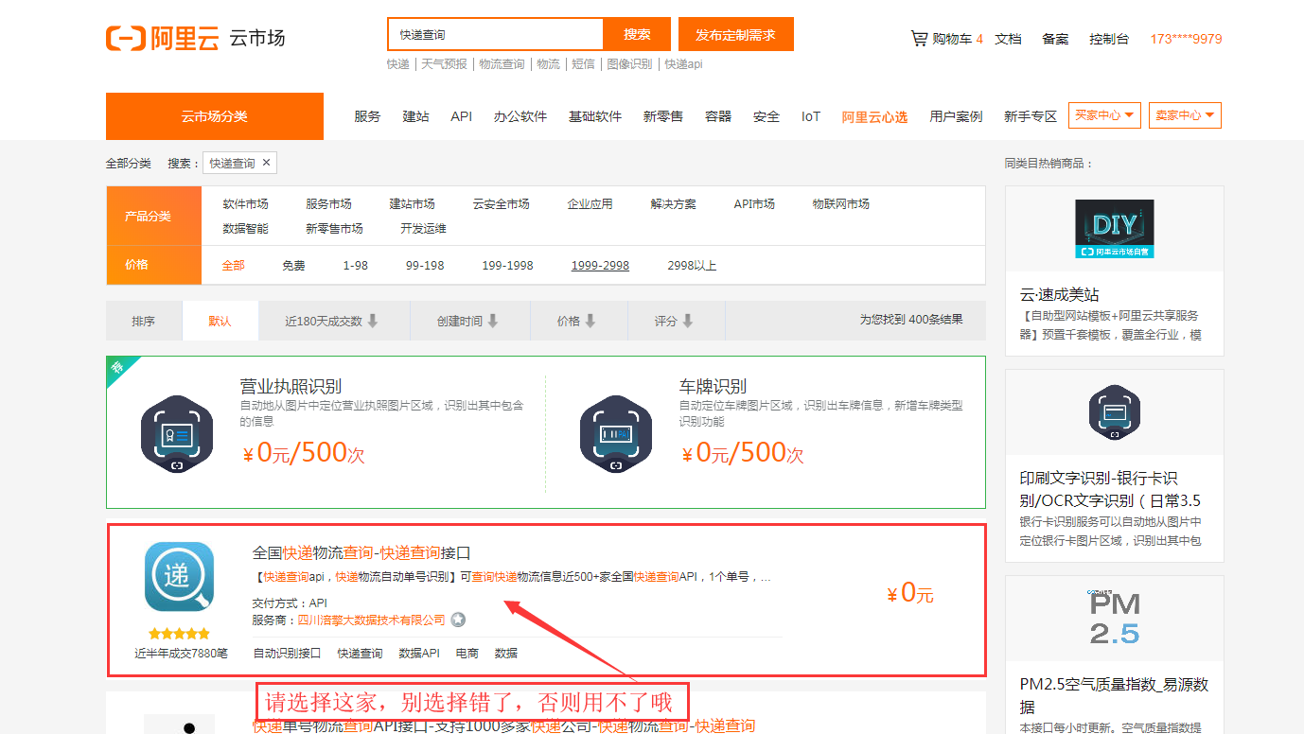Select the 199-1998 price range
The image size is (1304, 734).
[x=507, y=265]
